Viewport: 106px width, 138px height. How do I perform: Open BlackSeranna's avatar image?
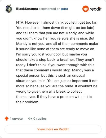[9, 8]
